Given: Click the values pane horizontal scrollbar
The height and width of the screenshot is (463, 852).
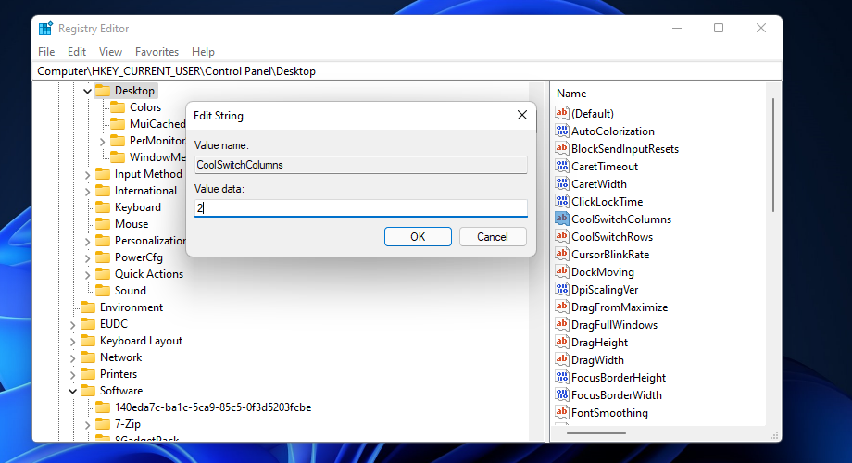Looking at the screenshot, I should click(x=596, y=433).
